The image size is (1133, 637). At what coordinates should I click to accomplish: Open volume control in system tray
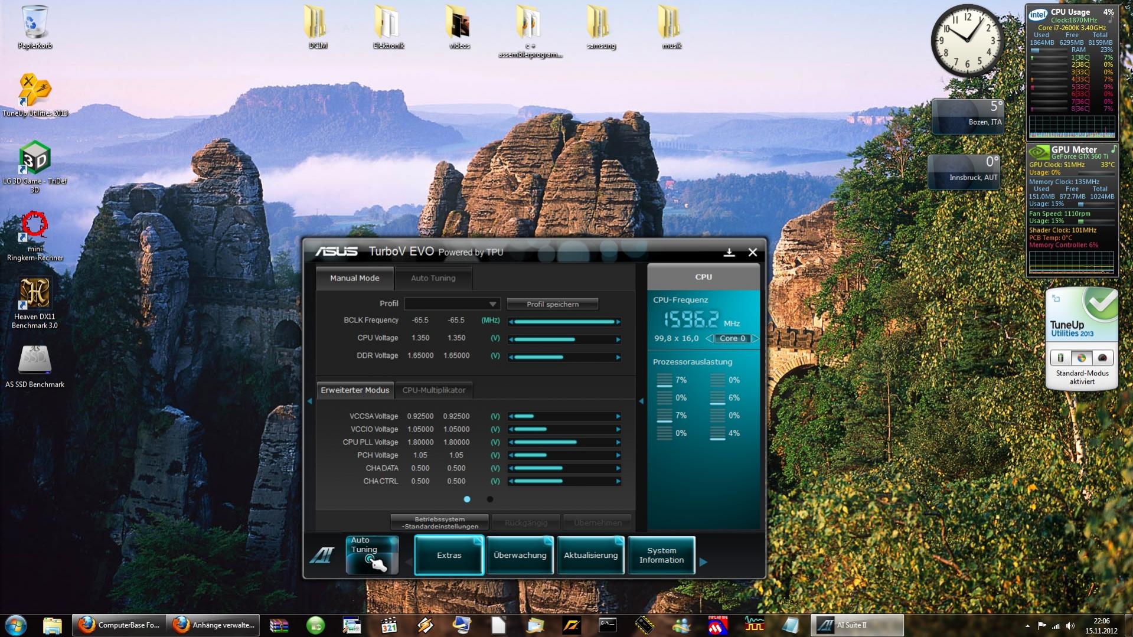pyautogui.click(x=1070, y=625)
